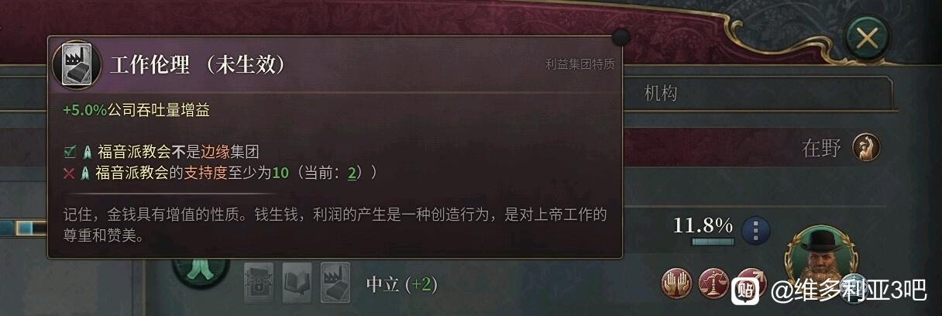The height and width of the screenshot is (316, 942).
Task: Click the opposition figure icon beside 在野
Action: coord(865,148)
